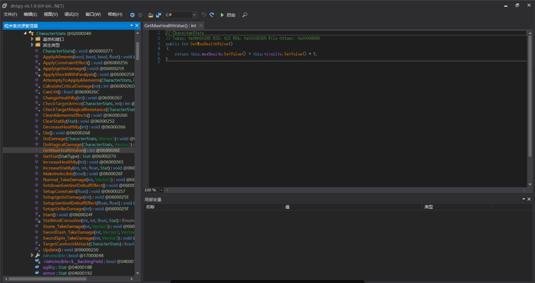
Task: Click the navigate back arrow icon
Action: click(132, 15)
